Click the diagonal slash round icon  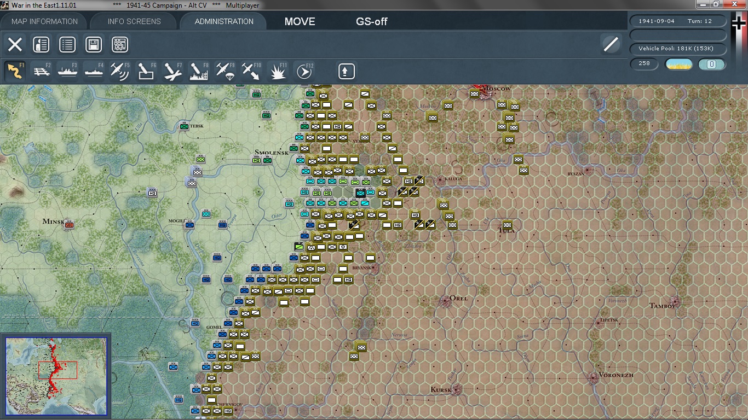[x=611, y=44]
